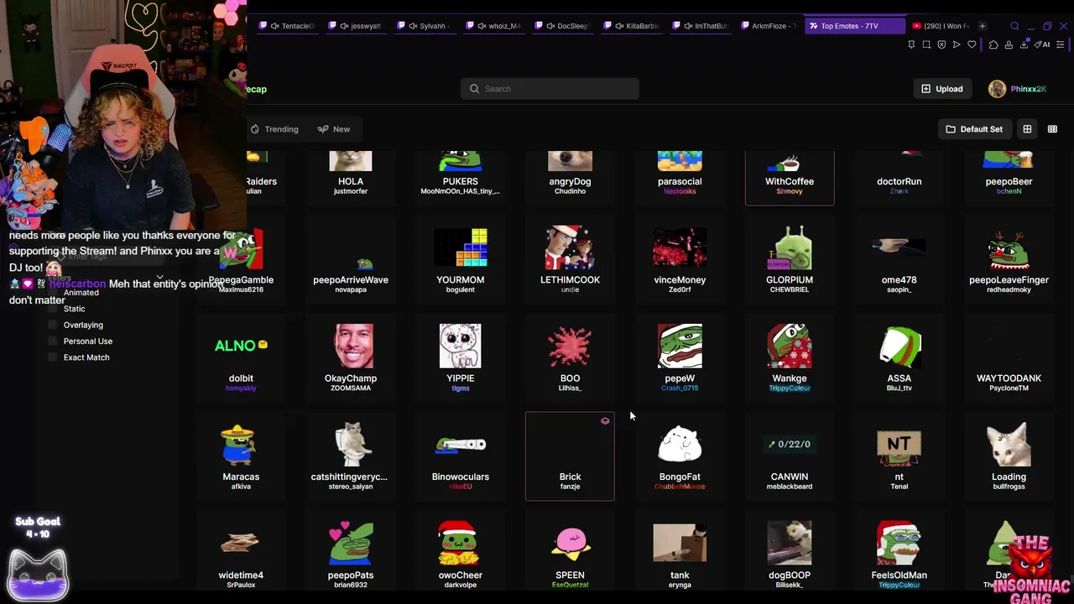Select the New sort option

click(334, 129)
